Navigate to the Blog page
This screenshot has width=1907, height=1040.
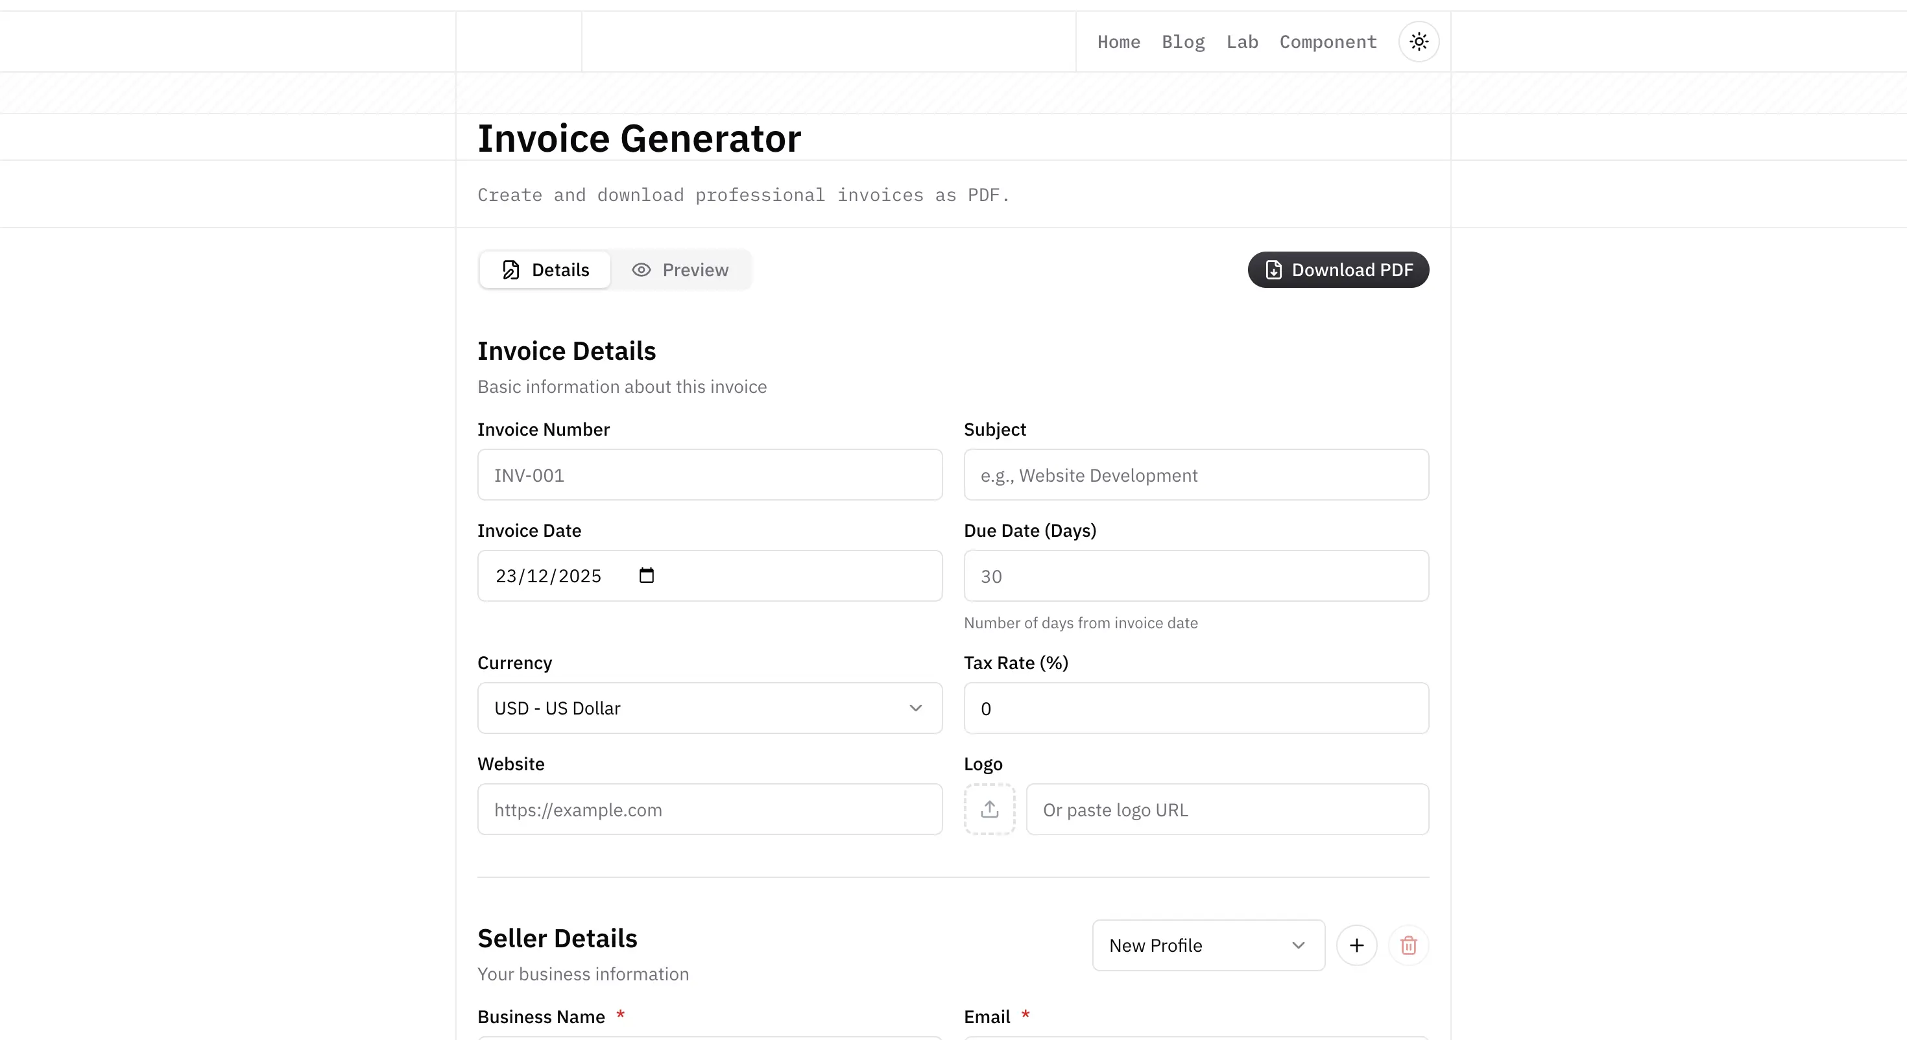tap(1182, 41)
